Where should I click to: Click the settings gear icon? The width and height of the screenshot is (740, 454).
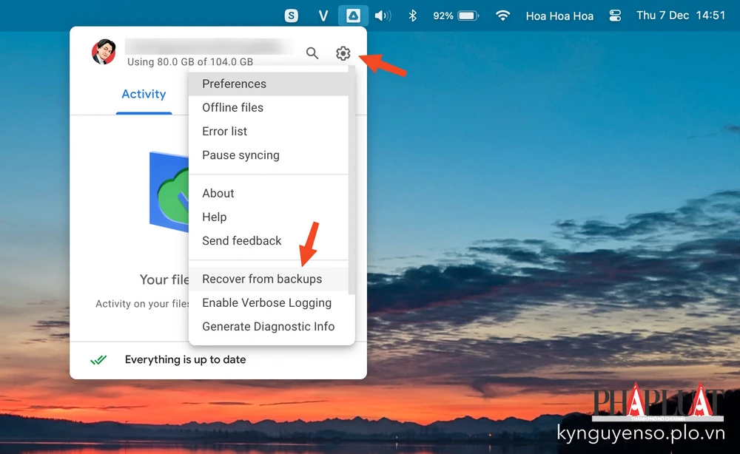tap(343, 52)
